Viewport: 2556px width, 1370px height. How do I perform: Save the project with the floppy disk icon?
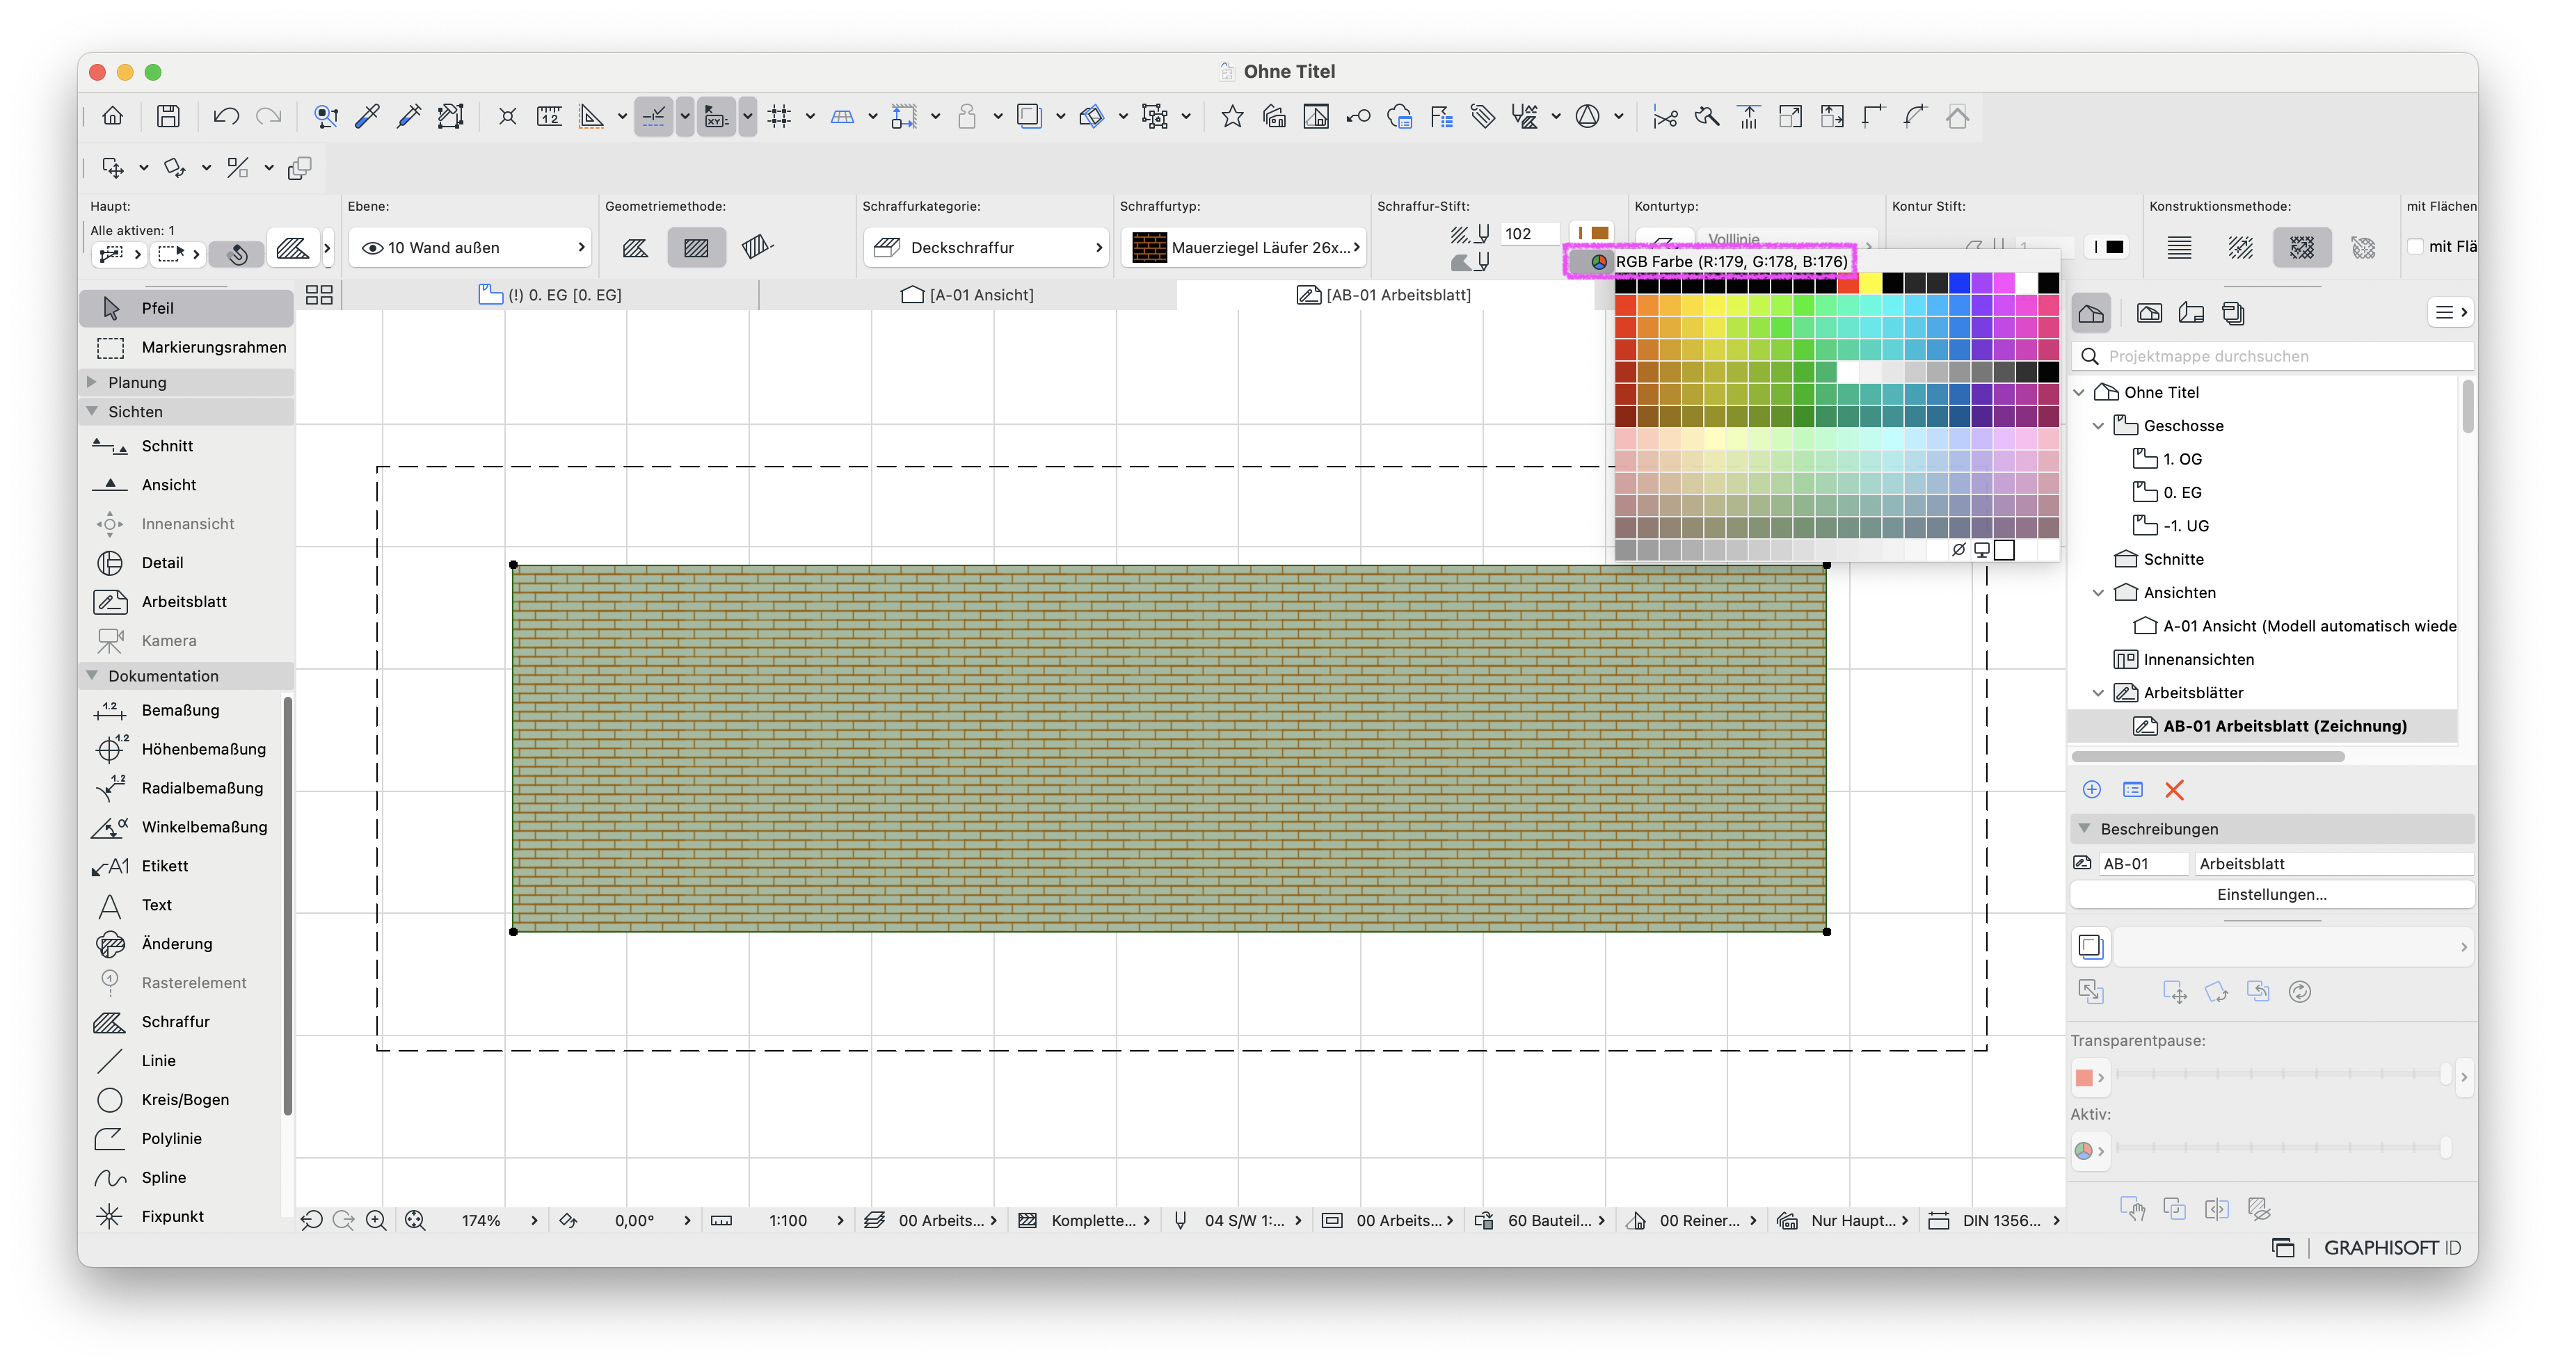(x=168, y=116)
